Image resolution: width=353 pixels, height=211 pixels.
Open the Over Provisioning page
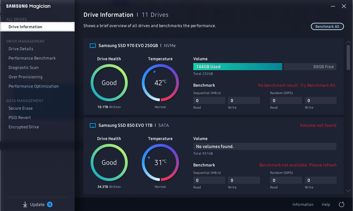click(x=25, y=77)
